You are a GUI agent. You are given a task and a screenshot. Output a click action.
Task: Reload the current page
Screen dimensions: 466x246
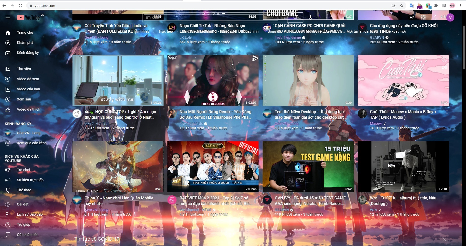(x=21, y=6)
